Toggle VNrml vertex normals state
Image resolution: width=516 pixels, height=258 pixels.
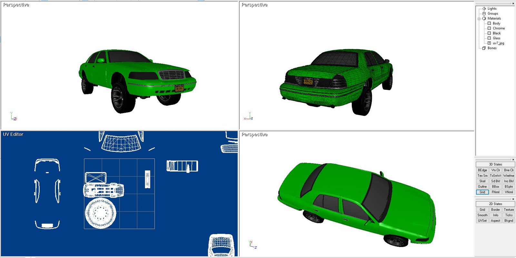[509, 192]
